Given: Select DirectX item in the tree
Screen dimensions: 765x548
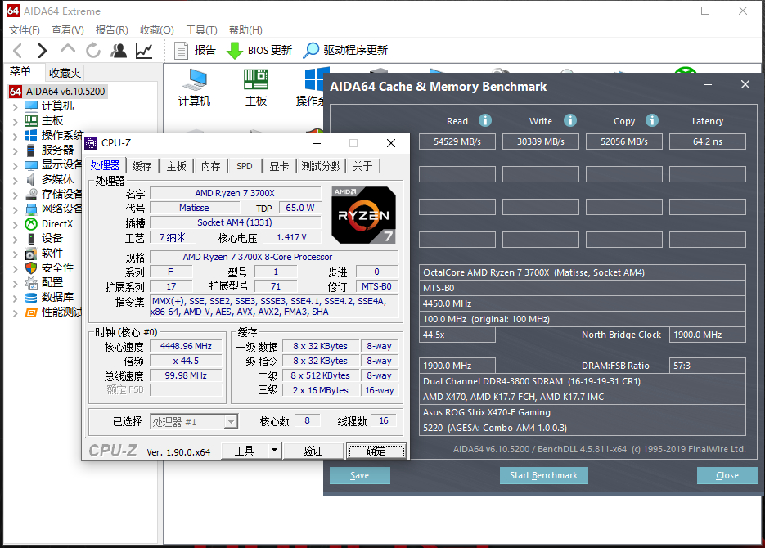Looking at the screenshot, I should click(57, 224).
